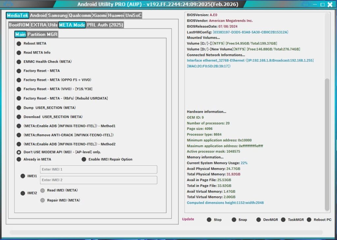Open the UniSoC tab
The height and width of the screenshot is (240, 337).
(134, 15)
